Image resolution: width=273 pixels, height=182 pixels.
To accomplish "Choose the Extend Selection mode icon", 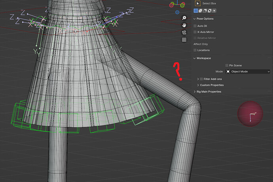I will tap(200, 11).
